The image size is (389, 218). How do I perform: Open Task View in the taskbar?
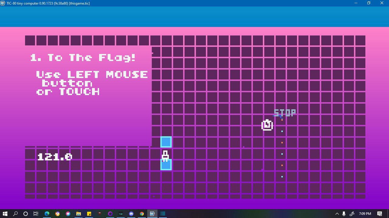point(36,214)
